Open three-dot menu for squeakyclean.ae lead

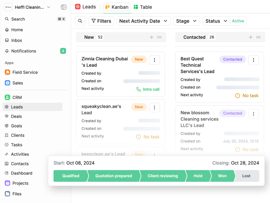pyautogui.click(x=155, y=108)
